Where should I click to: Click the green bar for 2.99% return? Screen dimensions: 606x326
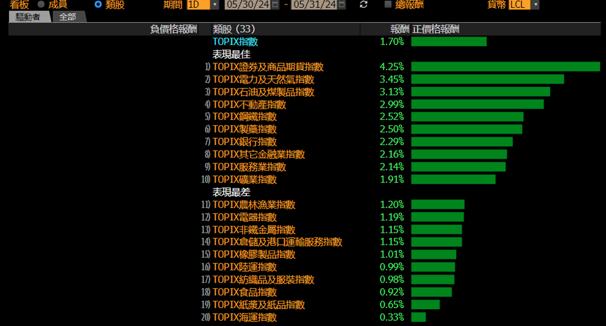point(478,104)
